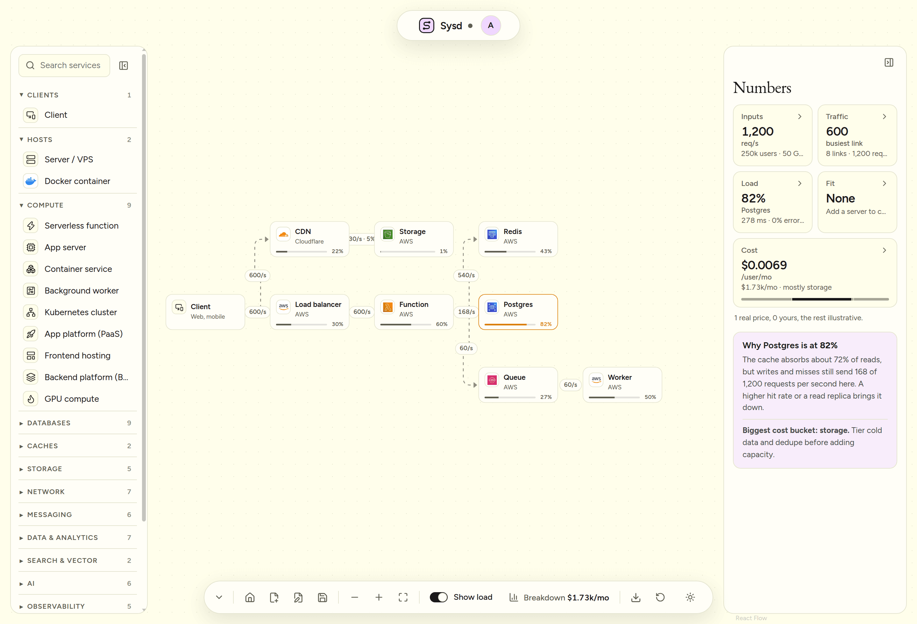Zoom in with the plus icon
The height and width of the screenshot is (624, 917).
pos(379,597)
